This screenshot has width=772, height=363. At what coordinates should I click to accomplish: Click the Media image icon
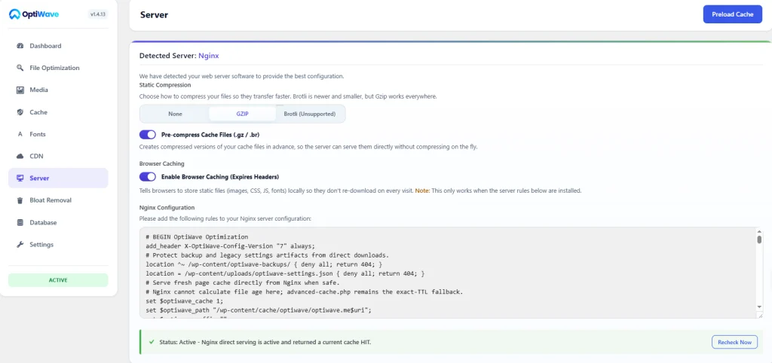[20, 90]
